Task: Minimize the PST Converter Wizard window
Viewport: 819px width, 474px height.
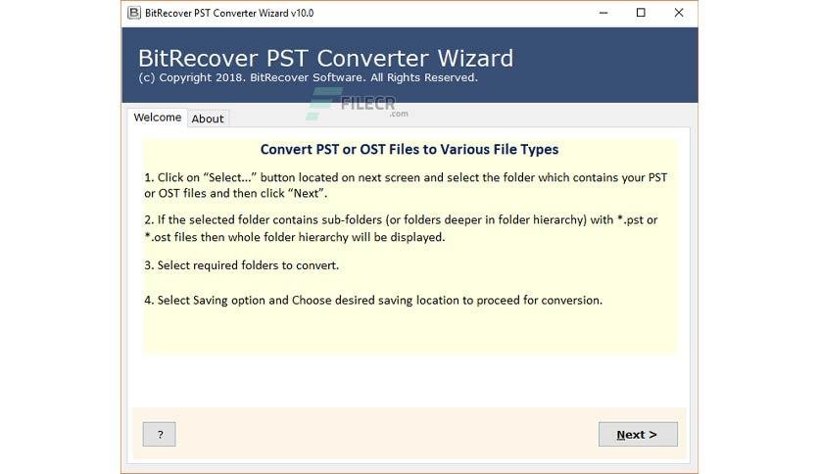Action: tap(603, 13)
